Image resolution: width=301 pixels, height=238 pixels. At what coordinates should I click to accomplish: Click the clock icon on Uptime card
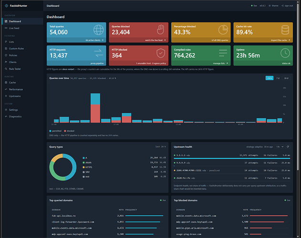coord(285,53)
